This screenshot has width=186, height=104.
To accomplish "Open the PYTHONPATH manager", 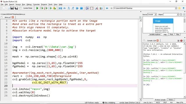I will pyautogui.click(x=101, y=8).
